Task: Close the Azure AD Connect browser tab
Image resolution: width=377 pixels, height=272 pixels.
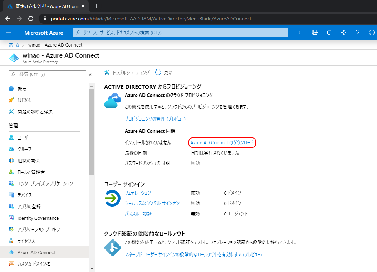Action: [x=83, y=6]
